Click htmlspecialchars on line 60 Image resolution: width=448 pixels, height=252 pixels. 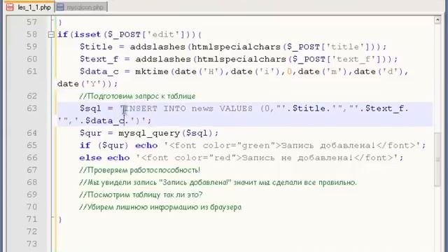coord(241,59)
